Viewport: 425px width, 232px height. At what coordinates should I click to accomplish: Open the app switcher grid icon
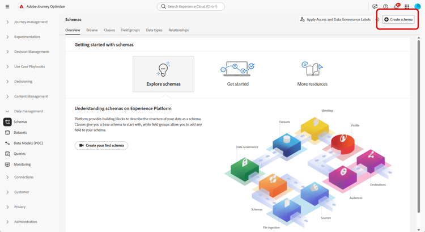tap(407, 6)
